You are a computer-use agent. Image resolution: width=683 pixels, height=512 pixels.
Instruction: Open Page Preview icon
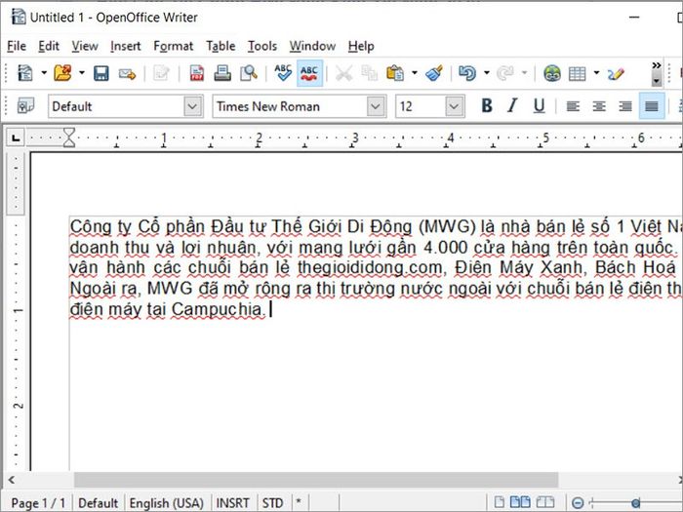point(249,73)
